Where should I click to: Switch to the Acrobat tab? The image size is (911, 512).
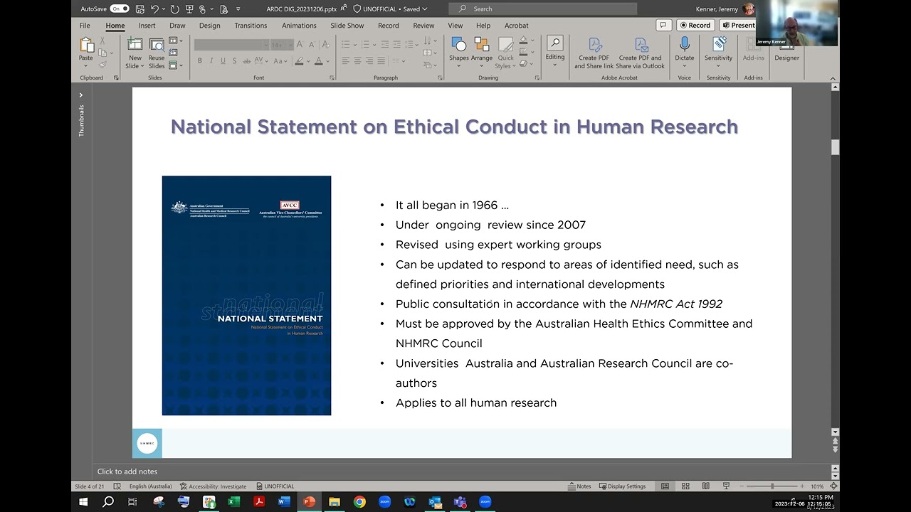tap(517, 26)
